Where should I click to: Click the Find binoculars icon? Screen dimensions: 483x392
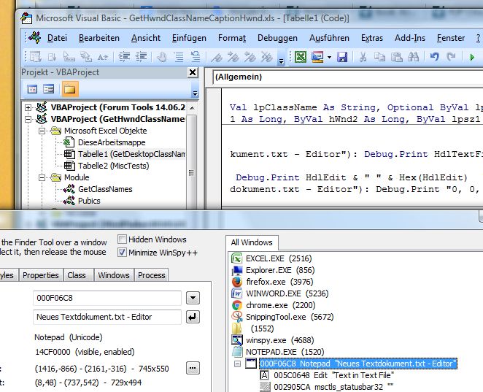413,57
